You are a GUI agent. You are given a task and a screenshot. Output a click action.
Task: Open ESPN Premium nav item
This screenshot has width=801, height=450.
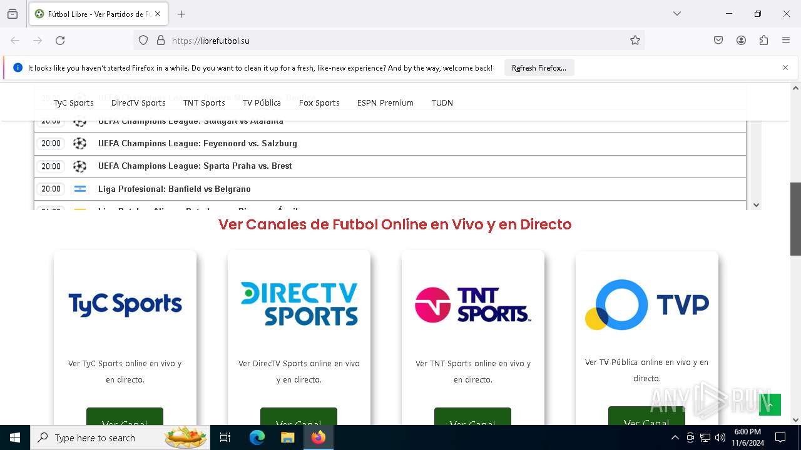(385, 102)
